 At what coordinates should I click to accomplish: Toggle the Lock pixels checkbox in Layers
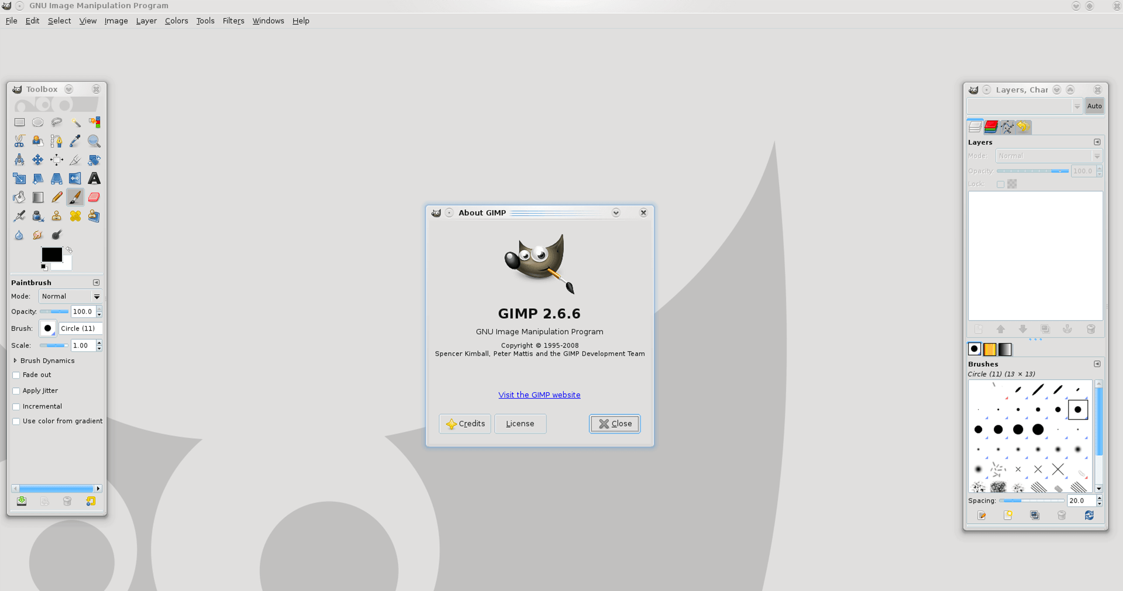pos(1001,184)
